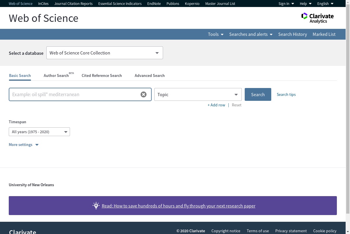This screenshot has width=350, height=234.
Task: Switch to Advanced Search tab
Action: pyautogui.click(x=150, y=75)
